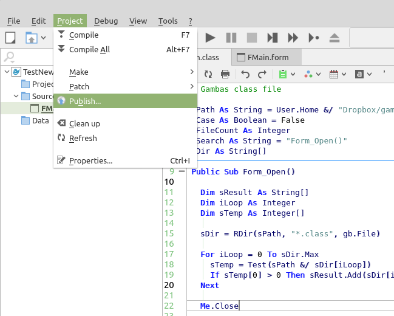Click the new project toolbar icon
This screenshot has height=316, width=394.
pos(10,38)
